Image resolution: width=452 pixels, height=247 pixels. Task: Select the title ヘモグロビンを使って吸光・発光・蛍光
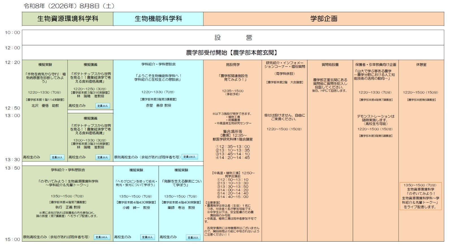[x=136, y=183]
